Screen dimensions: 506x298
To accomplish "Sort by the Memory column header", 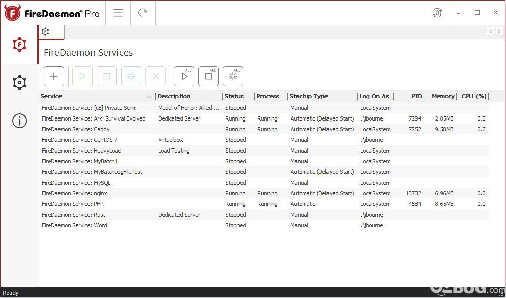I will point(440,96).
